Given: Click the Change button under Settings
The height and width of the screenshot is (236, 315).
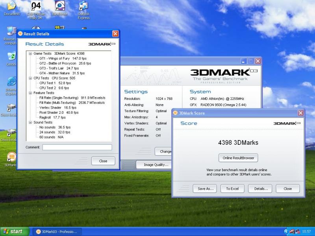Looking at the screenshot, I should 163,151.
